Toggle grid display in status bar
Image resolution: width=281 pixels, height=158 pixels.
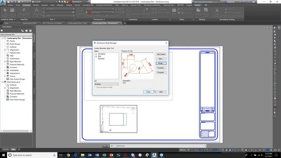(188, 150)
